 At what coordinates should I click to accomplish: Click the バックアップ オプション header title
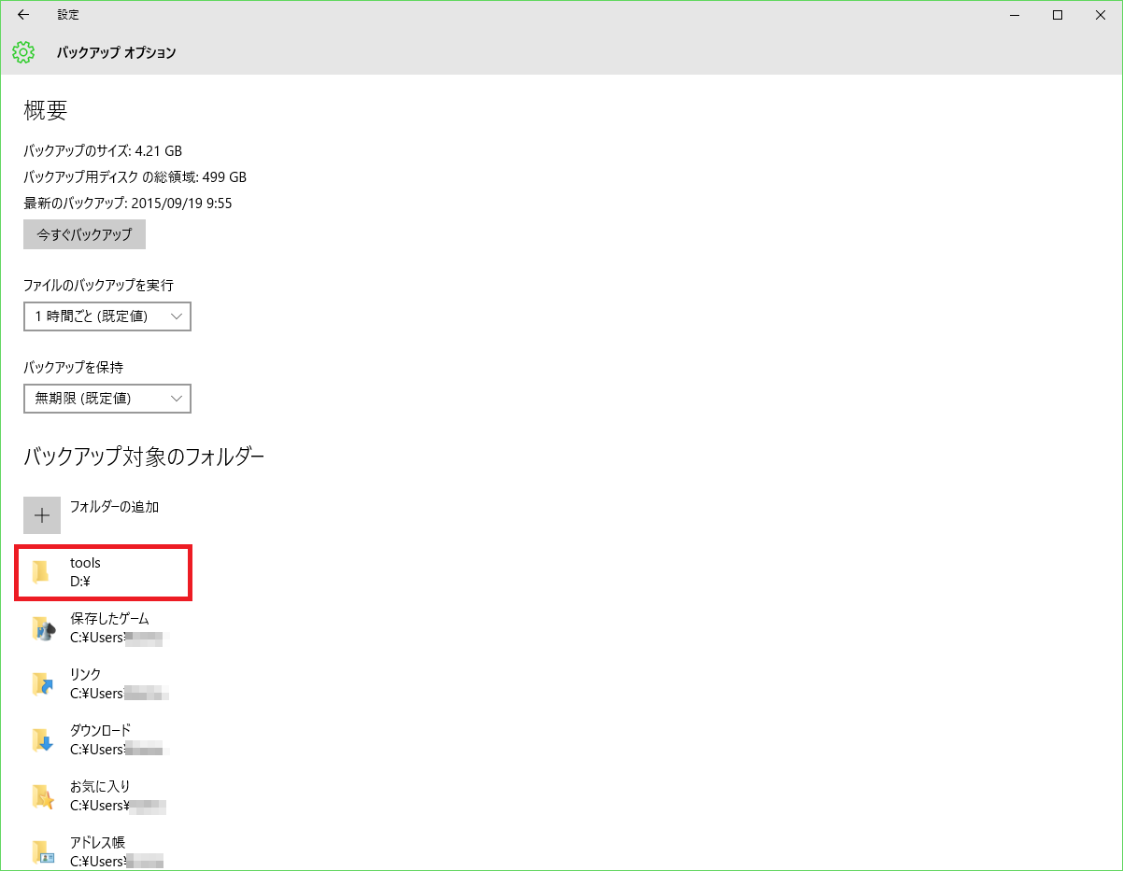(x=104, y=53)
